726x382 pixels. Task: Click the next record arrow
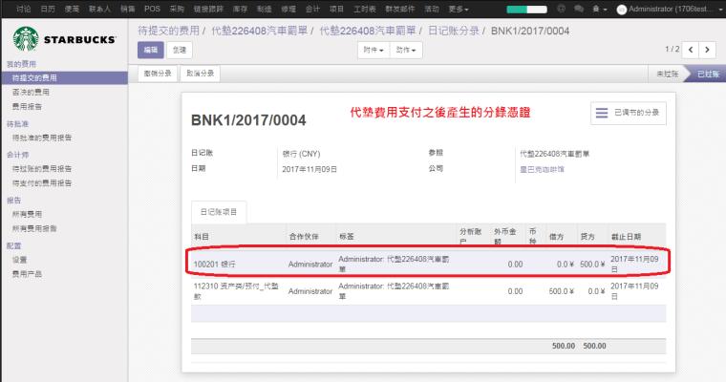[x=707, y=50]
